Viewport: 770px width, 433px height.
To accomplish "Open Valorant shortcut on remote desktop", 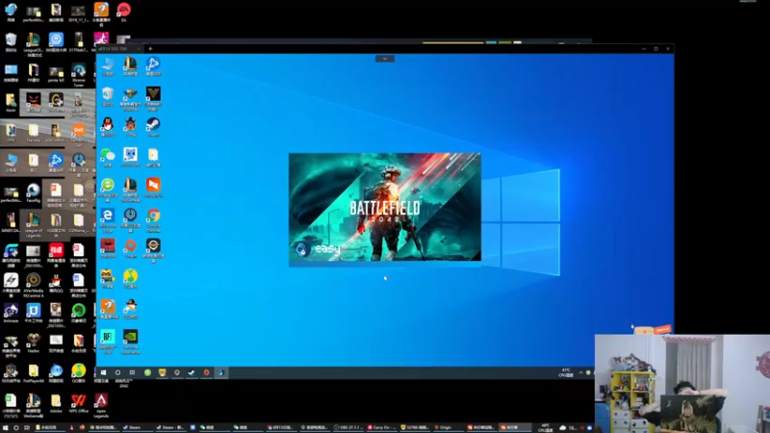I will point(153,96).
